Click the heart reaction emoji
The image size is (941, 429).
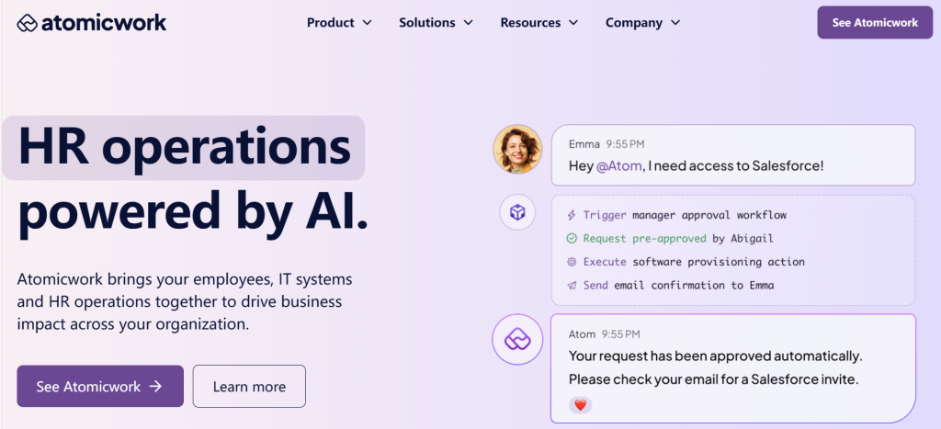click(x=580, y=404)
